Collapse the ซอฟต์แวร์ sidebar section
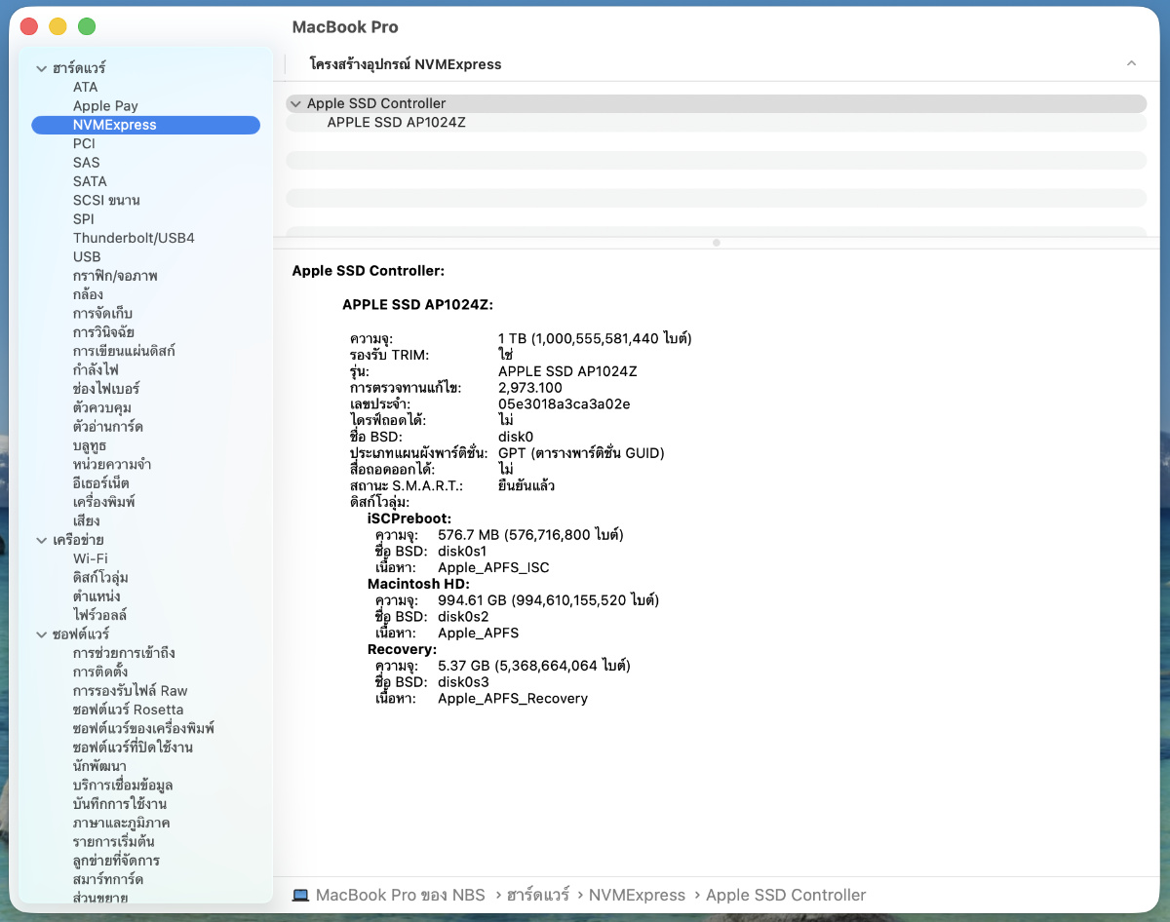Viewport: 1170px width, 922px height. pos(42,634)
